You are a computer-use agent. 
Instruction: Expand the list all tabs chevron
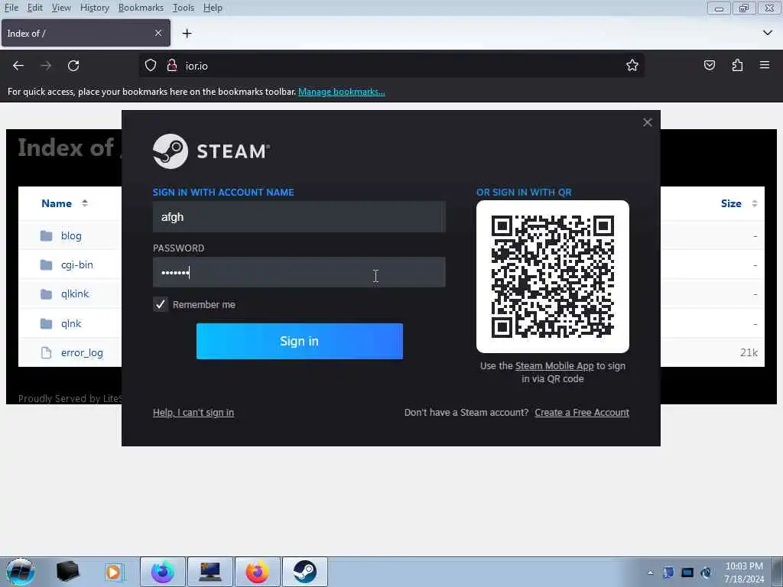tap(768, 33)
